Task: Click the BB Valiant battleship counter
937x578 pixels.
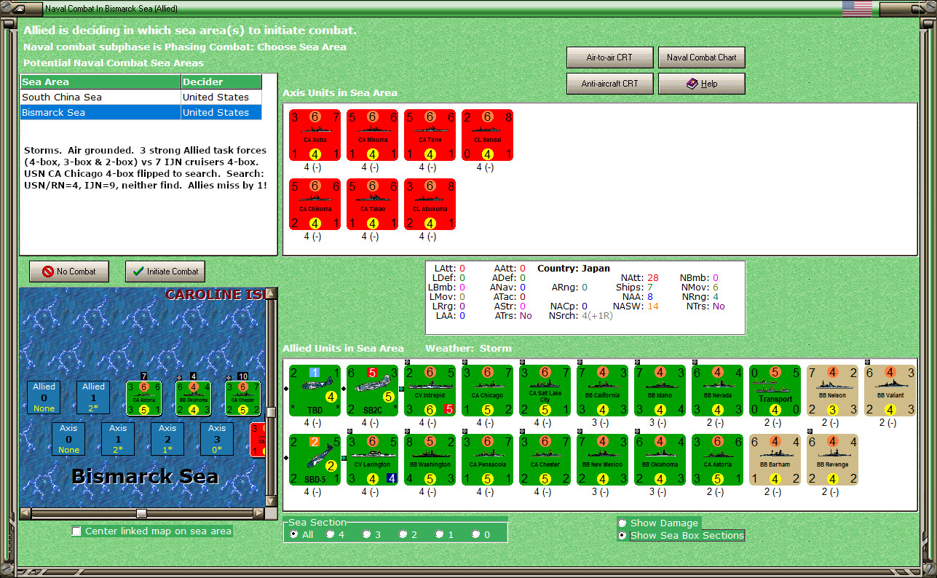Action: pos(890,390)
